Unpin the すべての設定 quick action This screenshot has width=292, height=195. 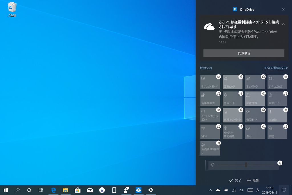tap(285, 77)
